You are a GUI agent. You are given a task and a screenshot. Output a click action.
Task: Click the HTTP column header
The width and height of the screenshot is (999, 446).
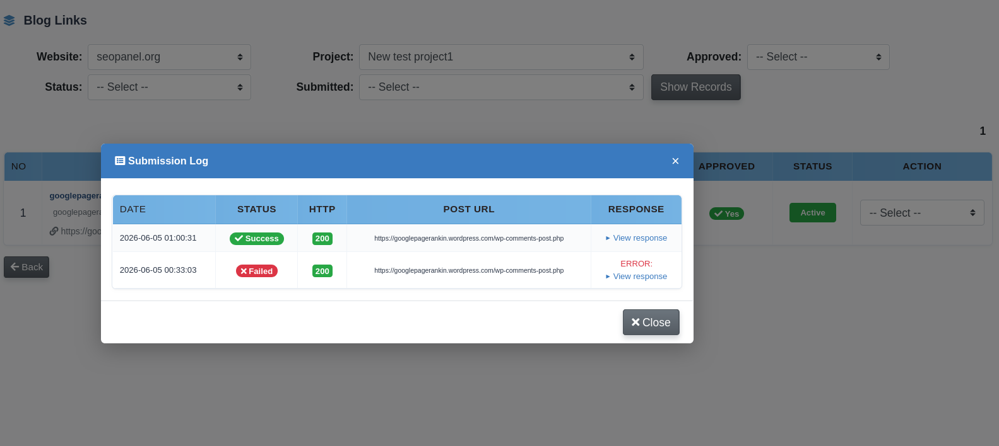(x=322, y=209)
